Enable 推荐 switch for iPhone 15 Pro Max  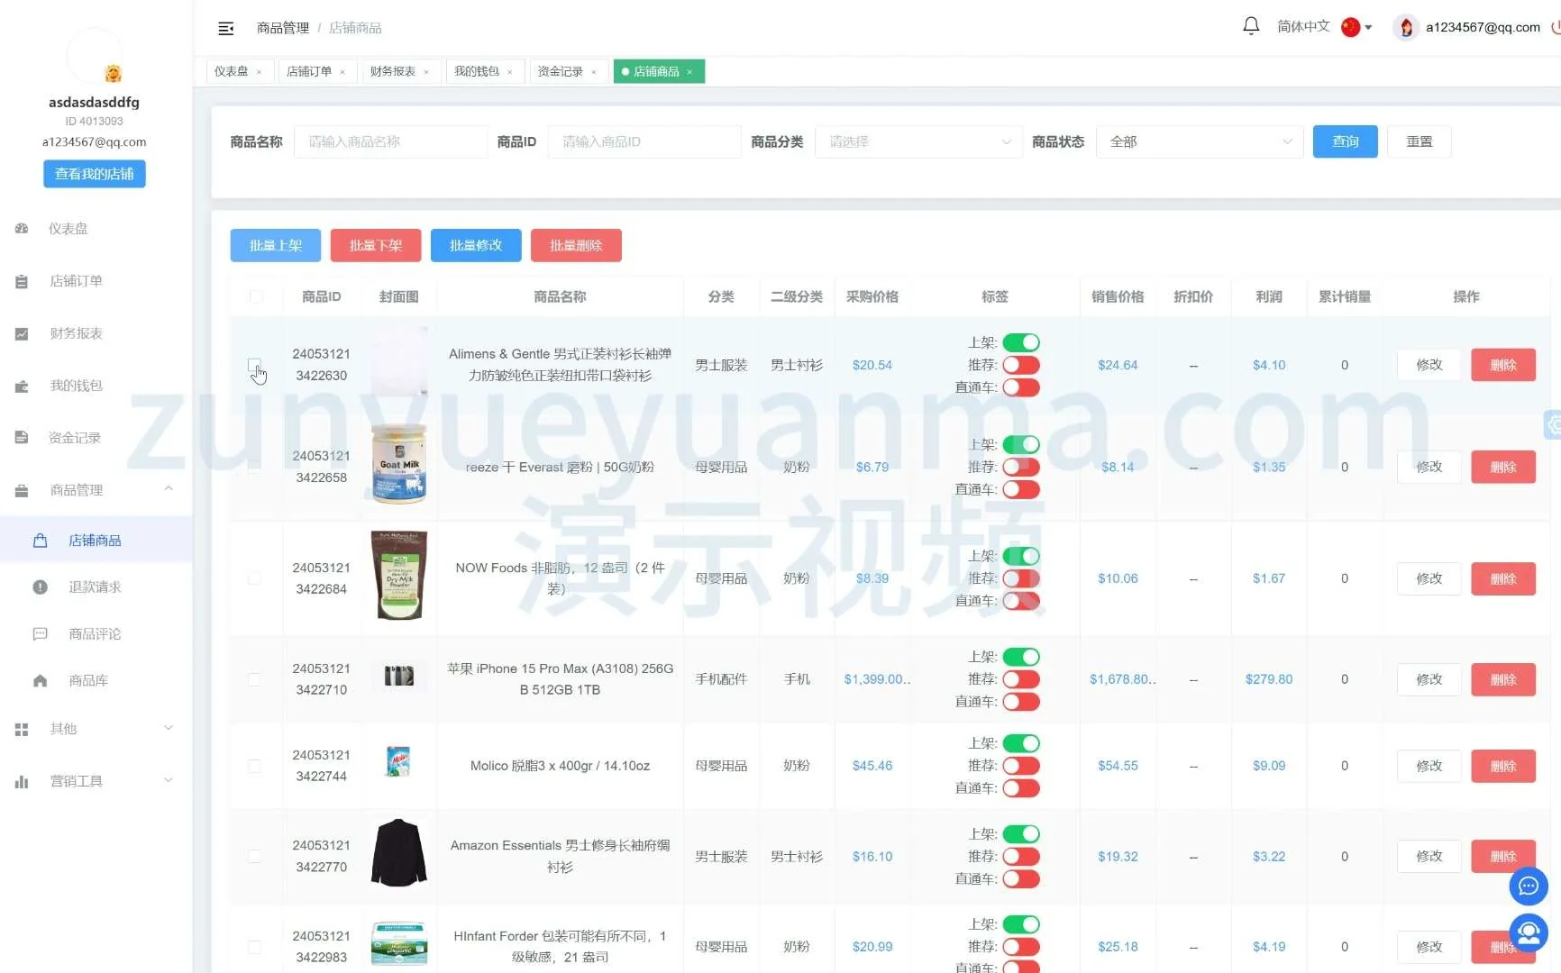click(1021, 679)
